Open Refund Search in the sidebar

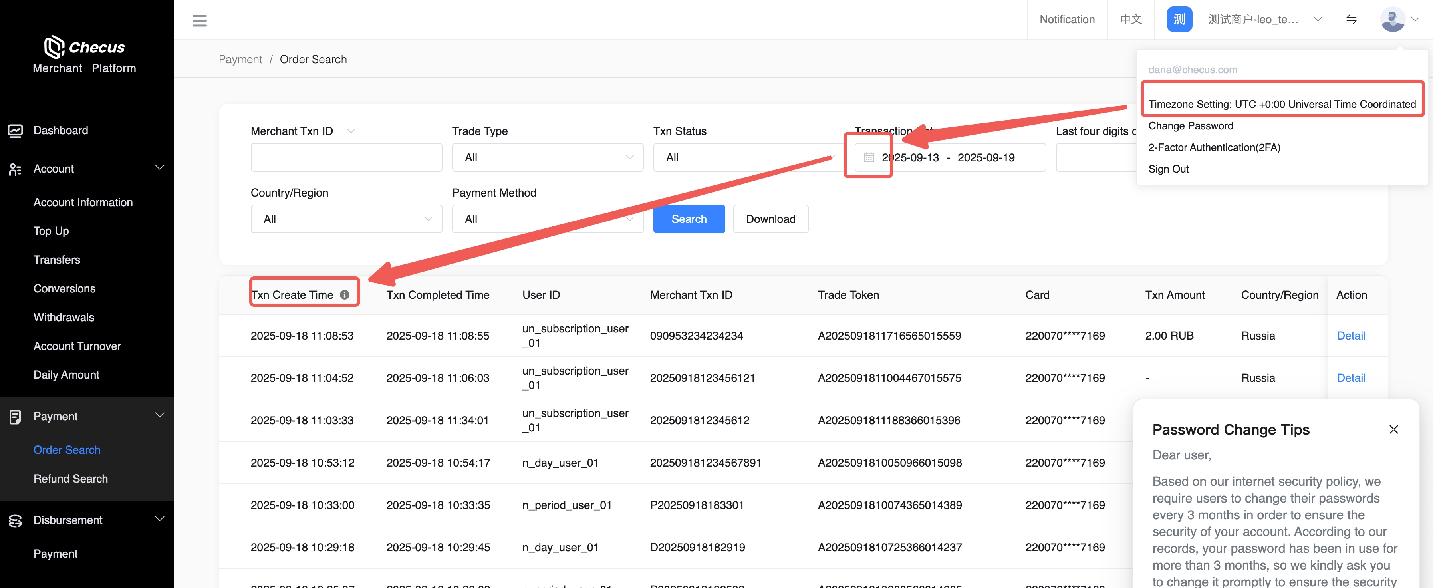(x=71, y=479)
